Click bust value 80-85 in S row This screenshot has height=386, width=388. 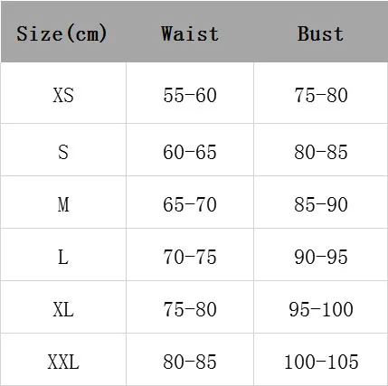(x=321, y=152)
